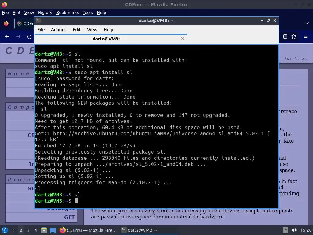
Task: Open Firefox Help menu
Action: pos(101,13)
